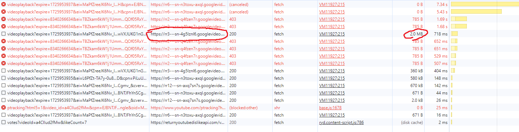The image size is (519, 132).
Task: Click the (blocked:other) status of the ptracking request
Action: 243,108
